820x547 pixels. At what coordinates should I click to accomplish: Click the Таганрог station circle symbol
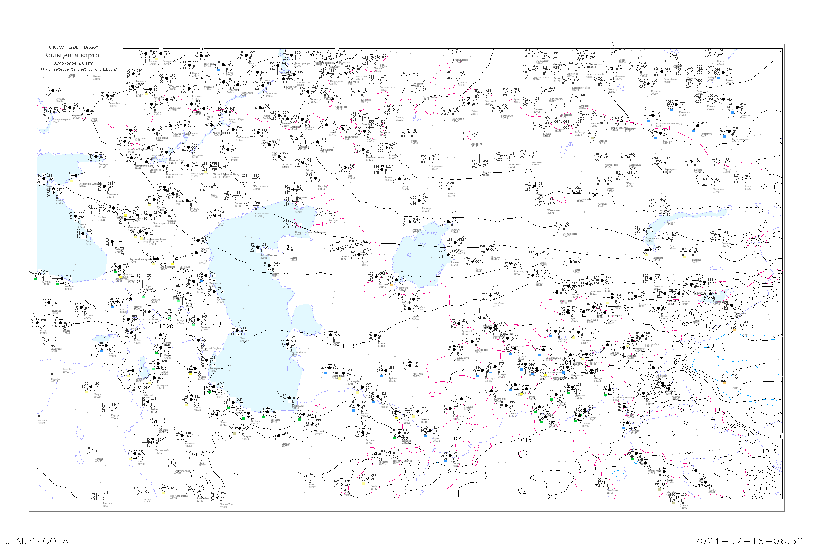pos(96,156)
